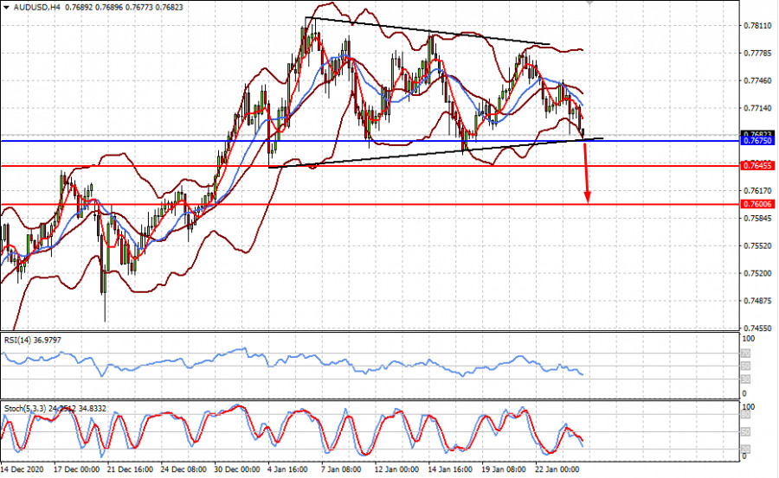
Task: Click the AUDUSD,H4 chart title
Action: tap(36, 8)
